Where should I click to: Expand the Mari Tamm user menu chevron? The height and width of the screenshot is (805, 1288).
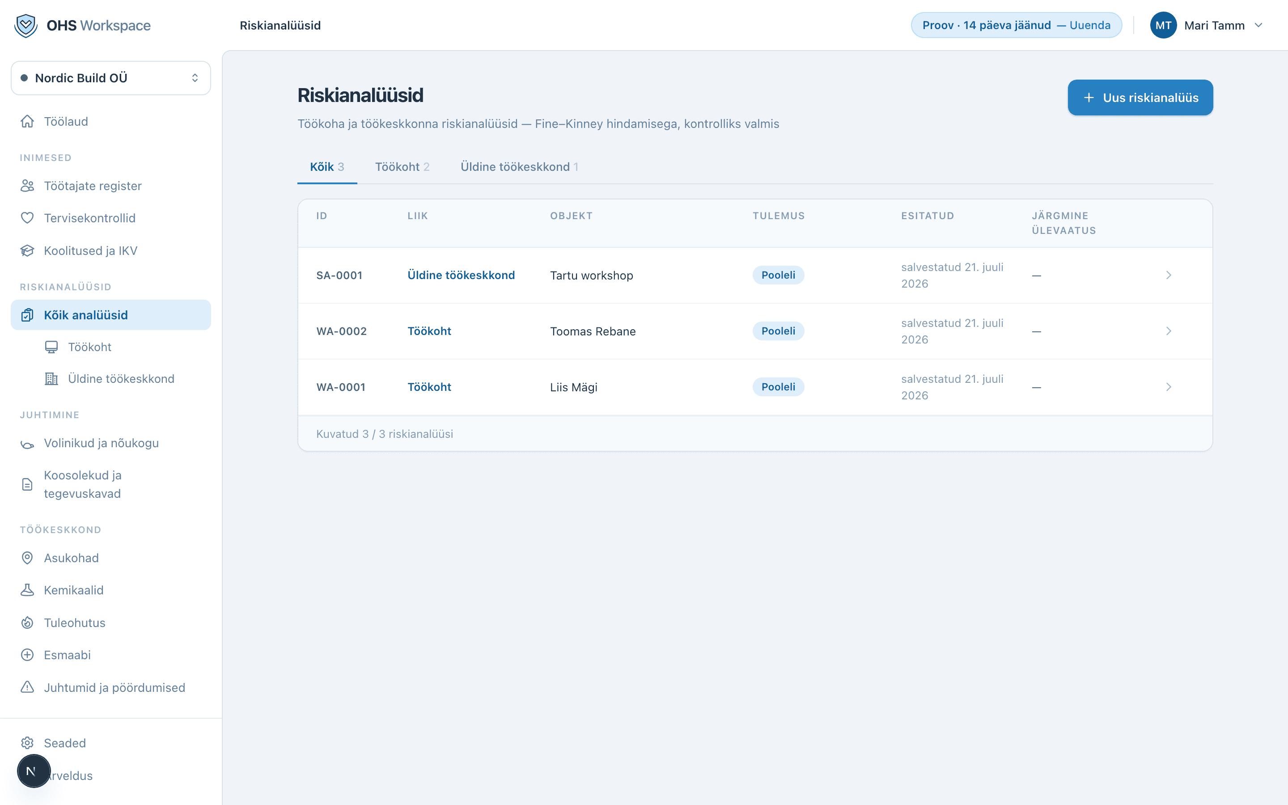[1258, 25]
